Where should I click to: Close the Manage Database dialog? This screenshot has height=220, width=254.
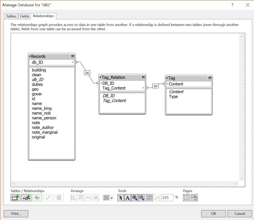(x=247, y=5)
